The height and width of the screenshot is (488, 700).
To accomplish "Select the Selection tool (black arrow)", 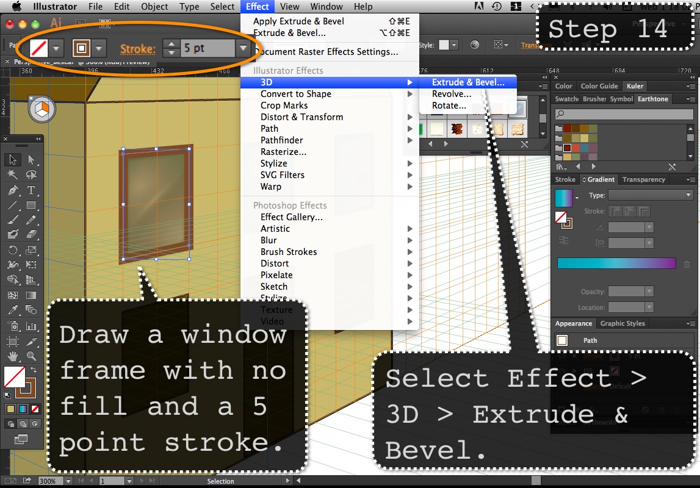I will [12, 159].
